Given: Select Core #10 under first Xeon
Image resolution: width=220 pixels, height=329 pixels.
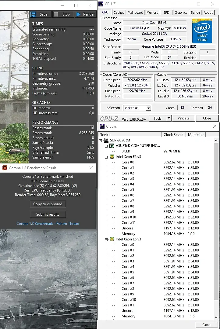Looking at the screenshot, I should pyautogui.click(x=129, y=217).
